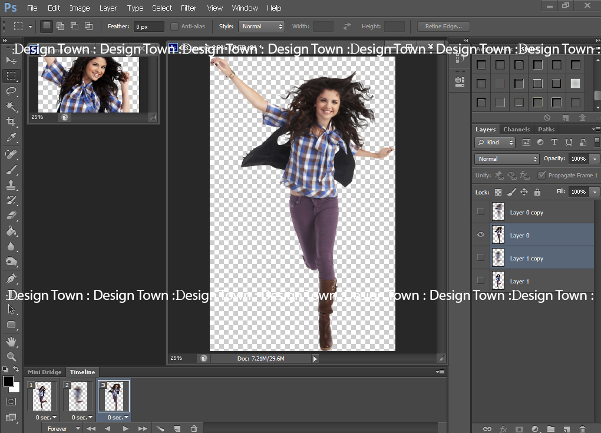Open the Filter menu
Screen dimensions: 601x433
(189, 8)
